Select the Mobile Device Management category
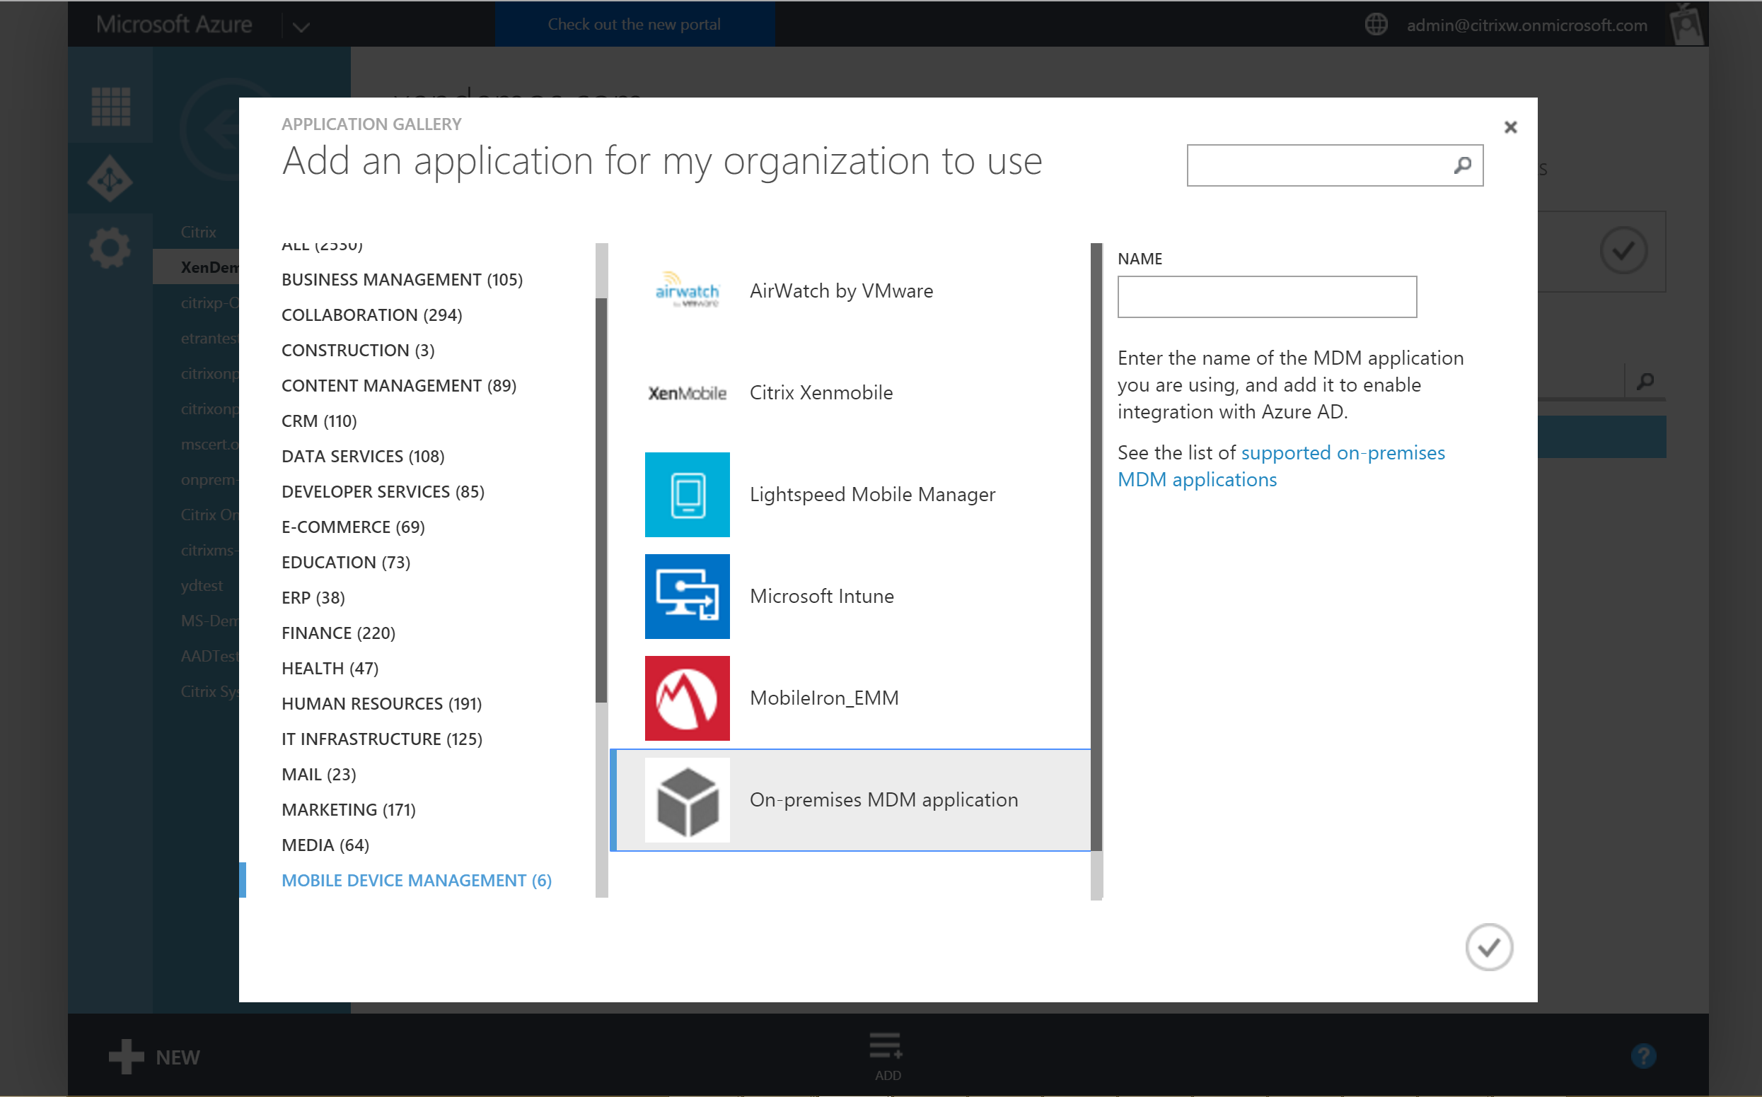Image resolution: width=1762 pixels, height=1097 pixels. 416,880
